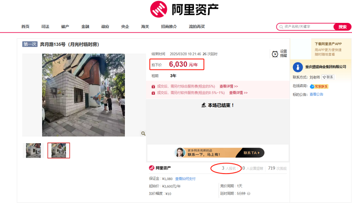
Task: Open the 金融 nav item
Action: [85, 27]
